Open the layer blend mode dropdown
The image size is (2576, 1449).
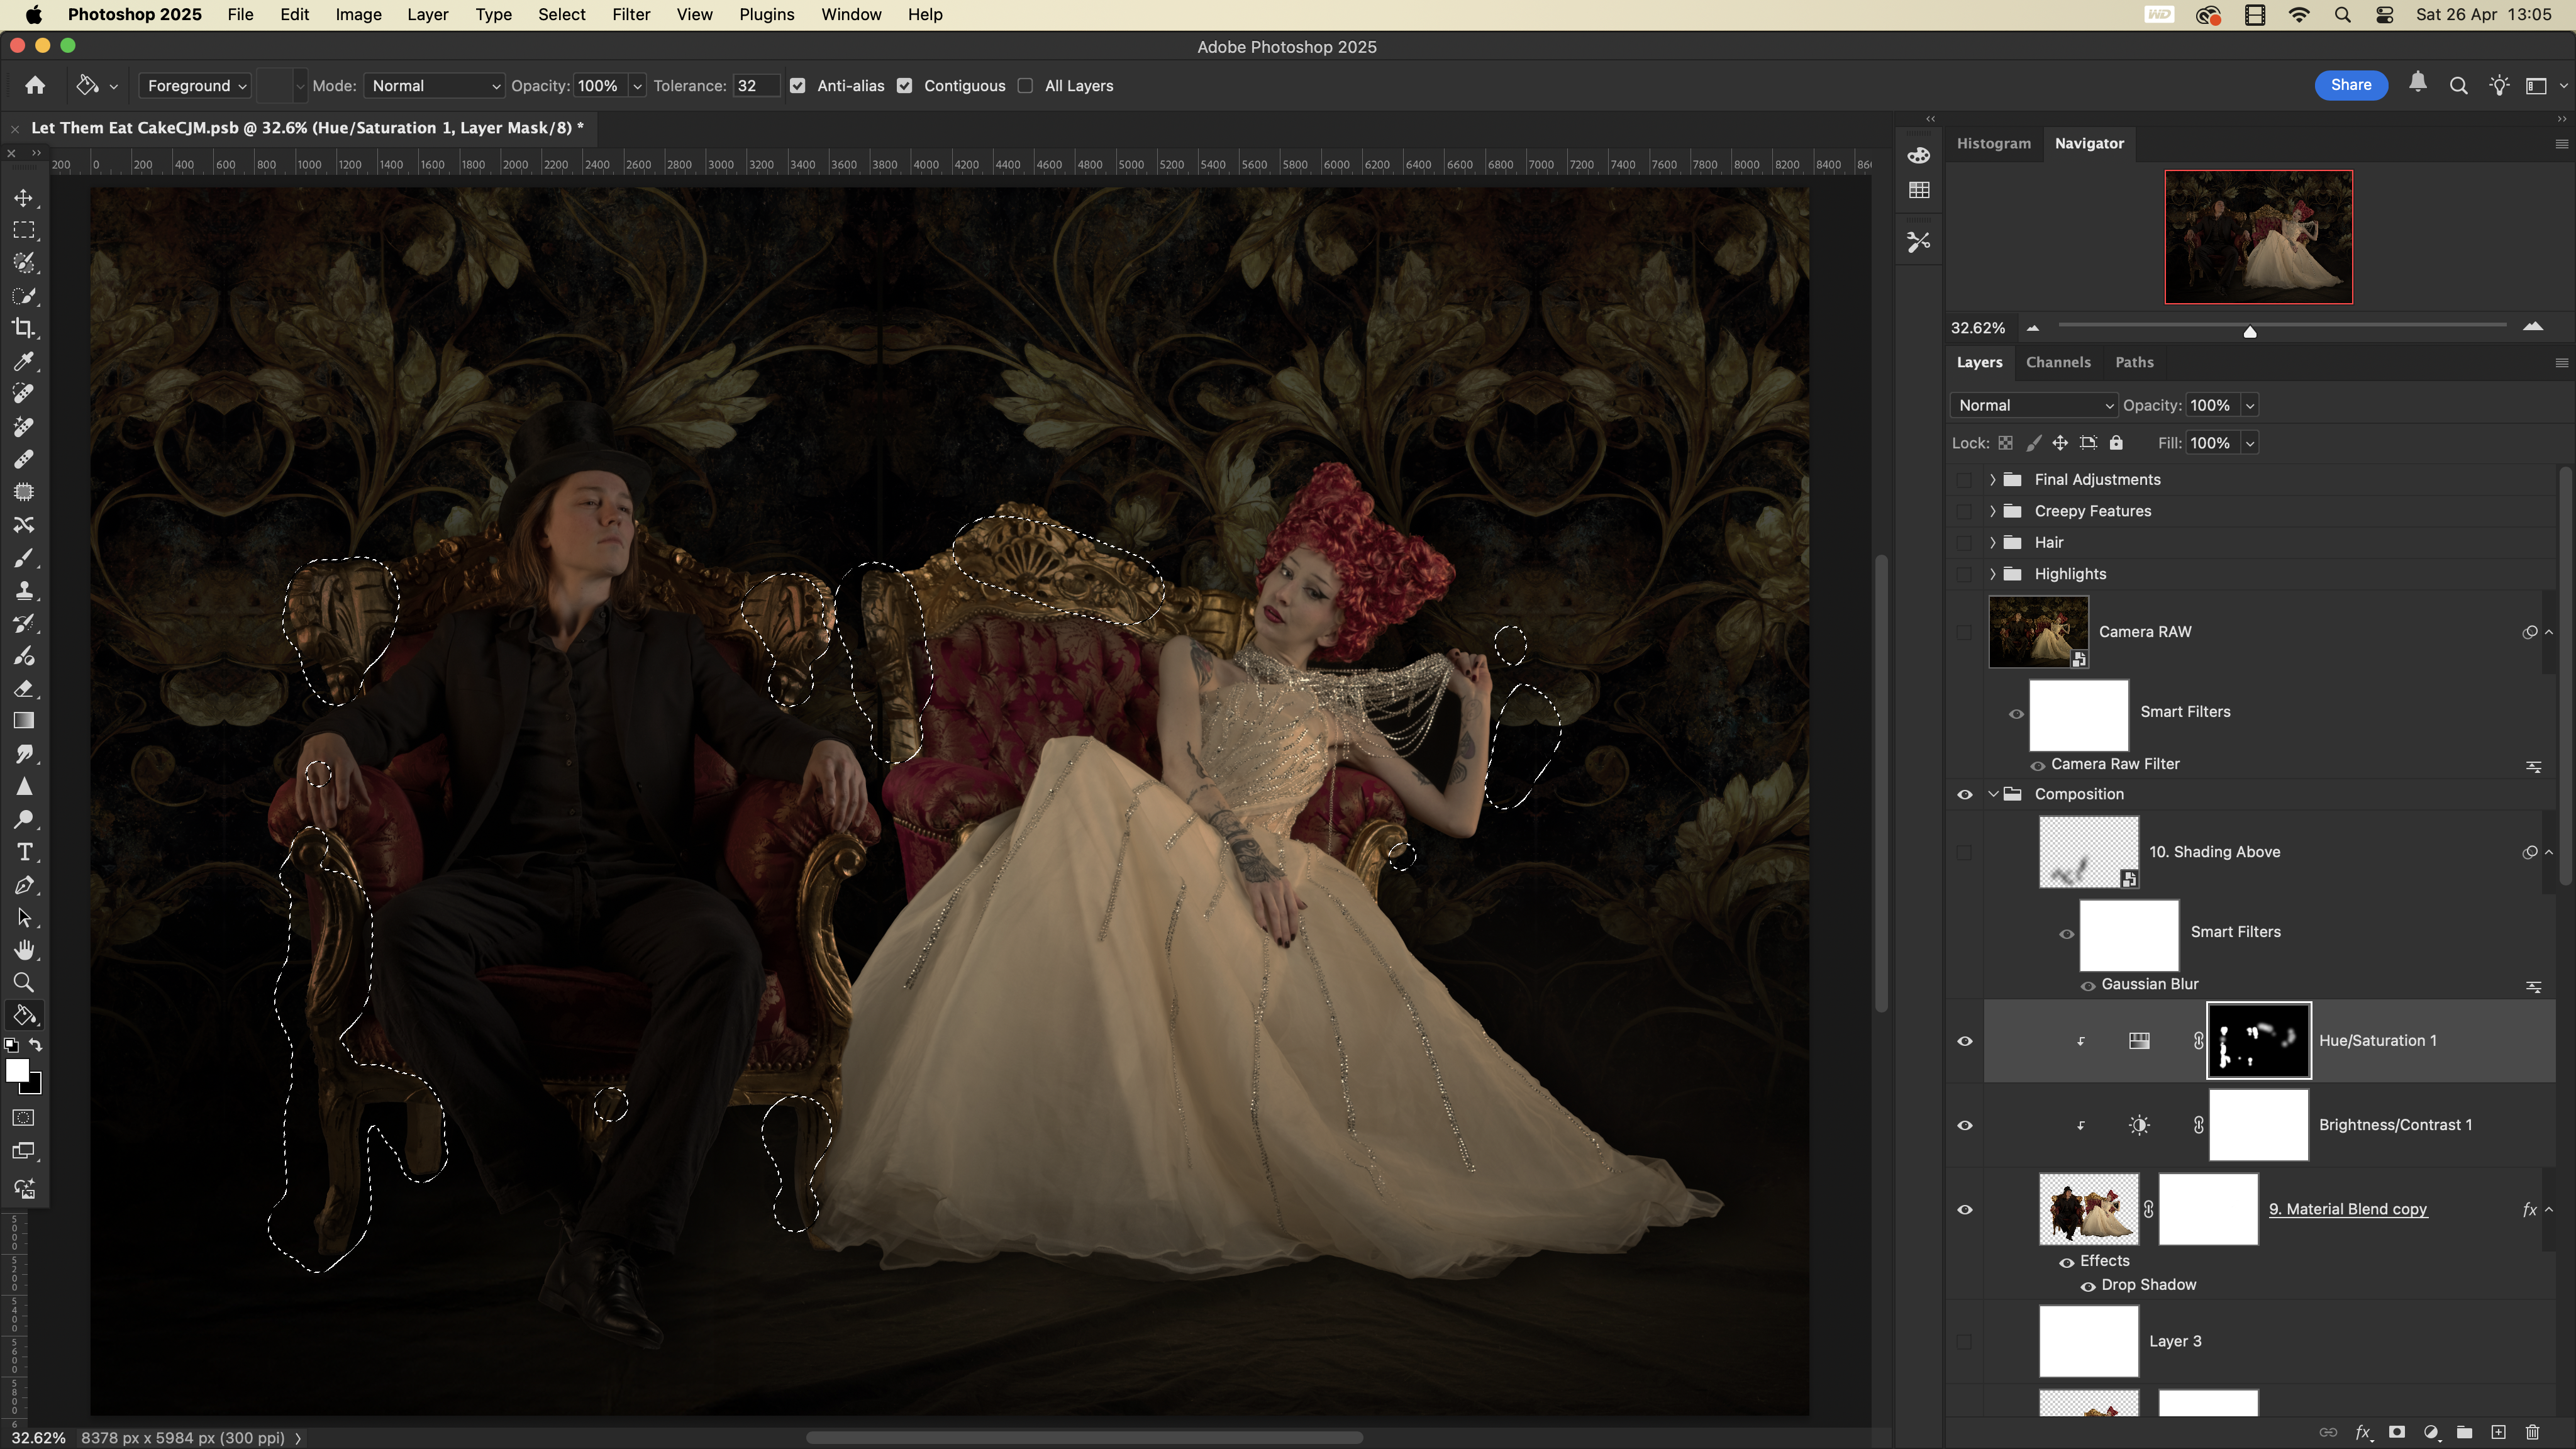point(2034,405)
